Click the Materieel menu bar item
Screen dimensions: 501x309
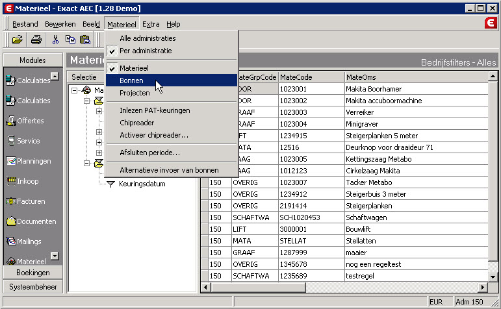coord(122,24)
